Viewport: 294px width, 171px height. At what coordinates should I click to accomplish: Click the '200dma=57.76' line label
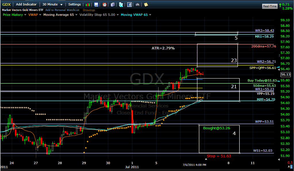(264, 46)
